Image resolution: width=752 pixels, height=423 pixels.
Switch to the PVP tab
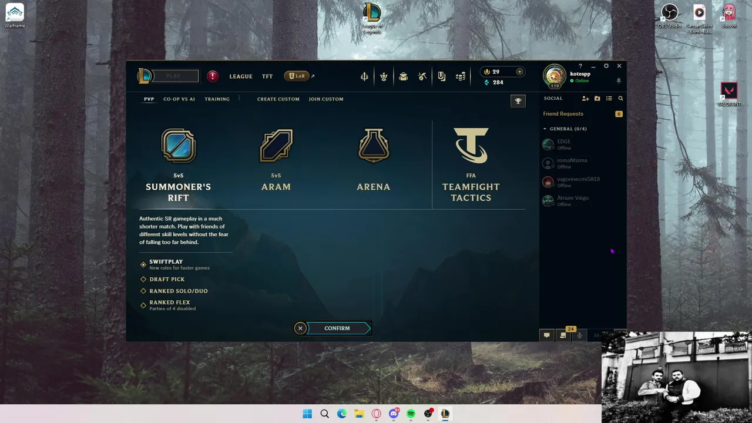[149, 99]
